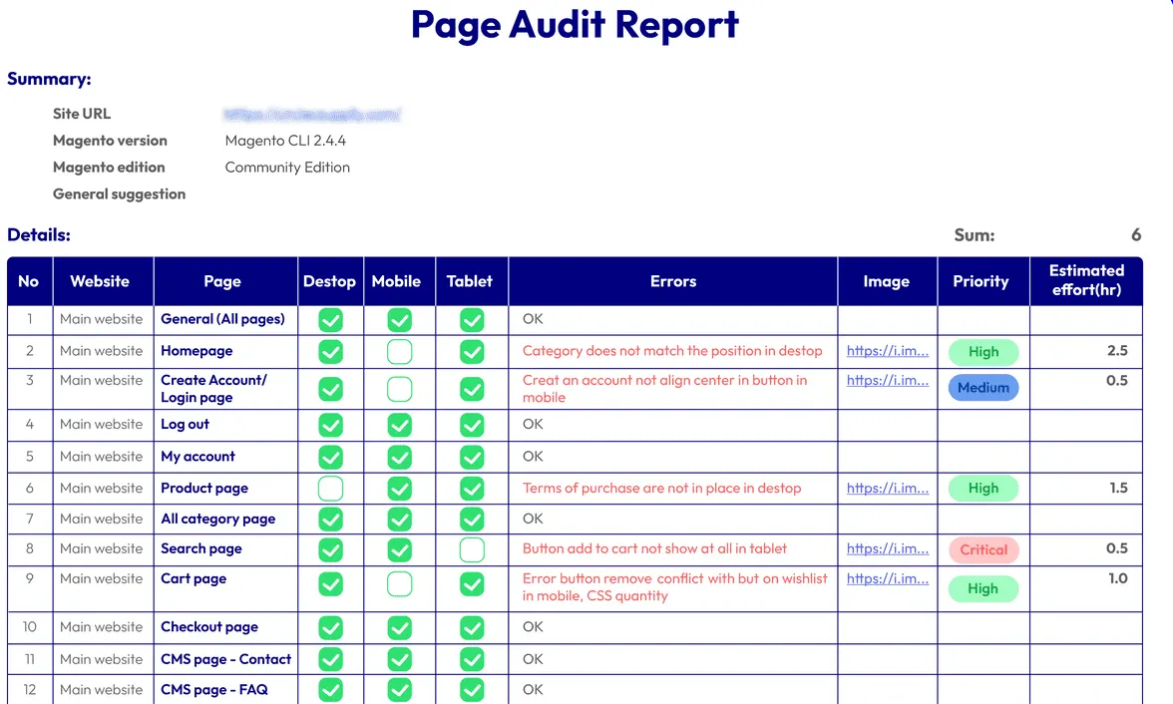This screenshot has height=704, width=1173.
Task: Toggle Desktop checkbox for CMS page - Contact
Action: pyautogui.click(x=331, y=660)
